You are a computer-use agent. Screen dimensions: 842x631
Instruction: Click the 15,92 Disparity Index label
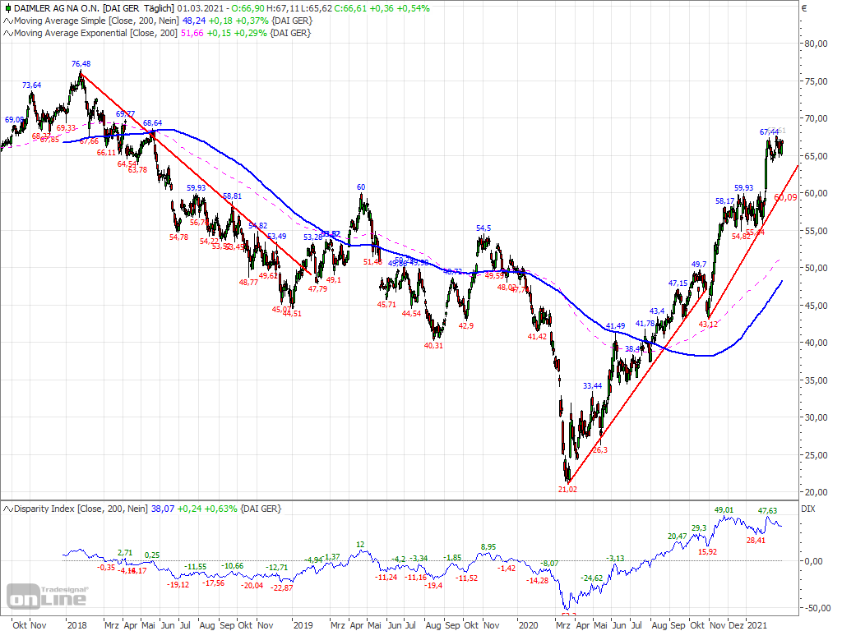click(x=708, y=552)
